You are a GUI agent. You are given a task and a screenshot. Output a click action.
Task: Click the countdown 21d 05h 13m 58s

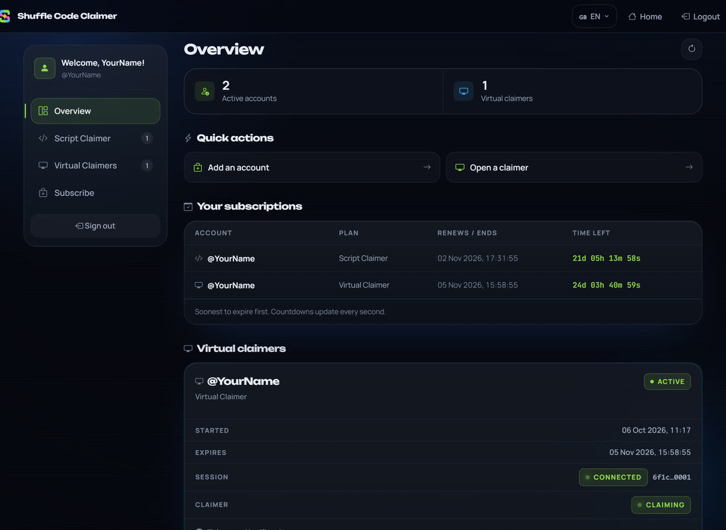(x=606, y=258)
